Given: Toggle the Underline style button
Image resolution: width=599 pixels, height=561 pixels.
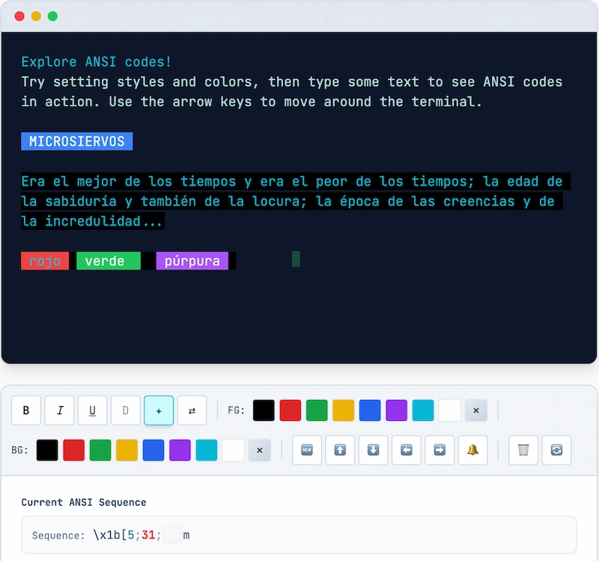Looking at the screenshot, I should [x=92, y=410].
